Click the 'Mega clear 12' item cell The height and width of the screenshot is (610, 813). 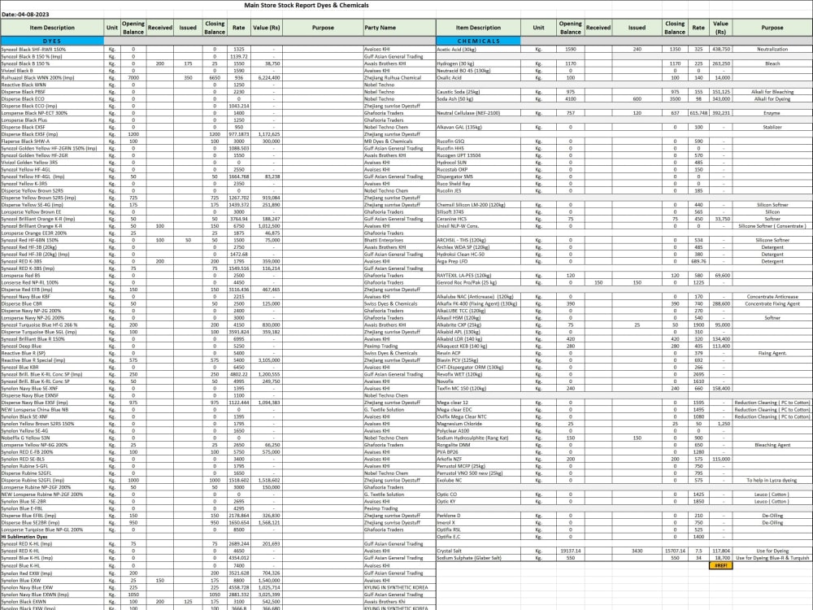pyautogui.click(x=479, y=403)
